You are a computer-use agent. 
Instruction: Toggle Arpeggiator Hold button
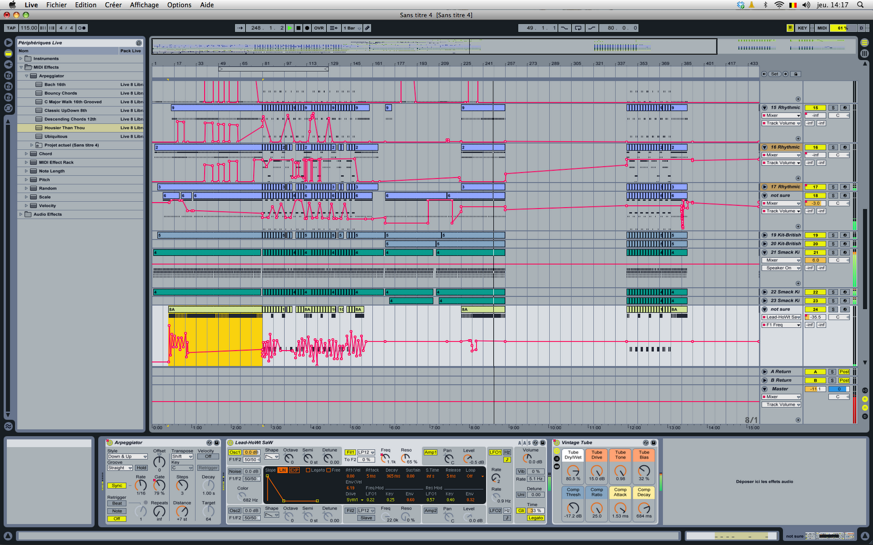pyautogui.click(x=141, y=468)
